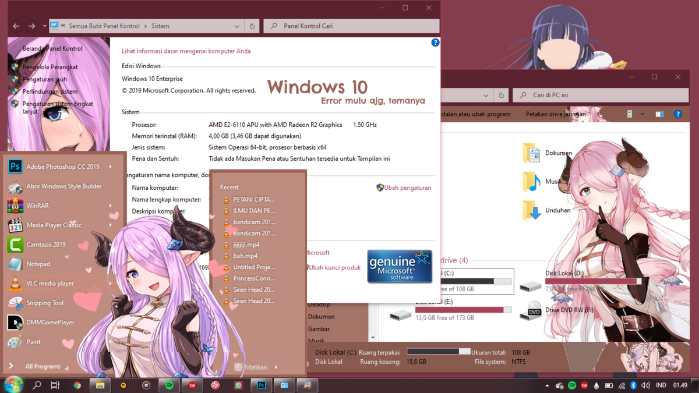Image resolution: width=699 pixels, height=393 pixels.
Task: Expand the Control Panel address bar dropdown
Action: 236,26
